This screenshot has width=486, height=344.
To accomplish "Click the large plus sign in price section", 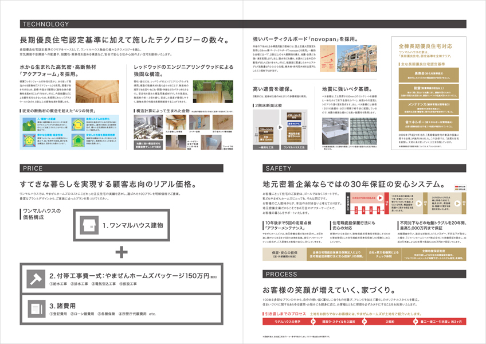I will pos(121,252).
